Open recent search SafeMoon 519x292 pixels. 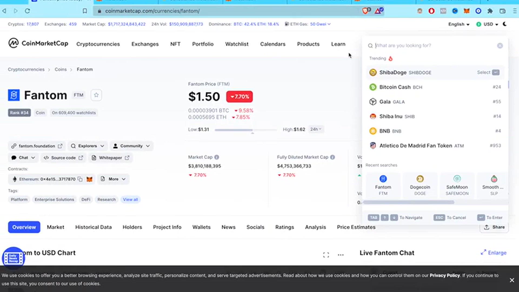[457, 185]
